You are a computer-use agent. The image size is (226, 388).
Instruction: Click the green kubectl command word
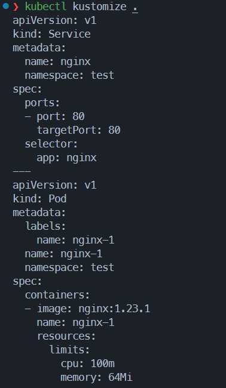coord(46,7)
